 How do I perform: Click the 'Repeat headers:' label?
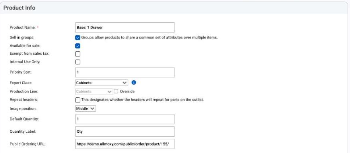click(23, 100)
